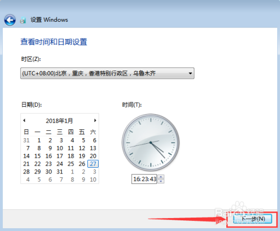Screen dimensions: 280x231
Task: Select grayed February 10 date
Action: tap(93, 180)
